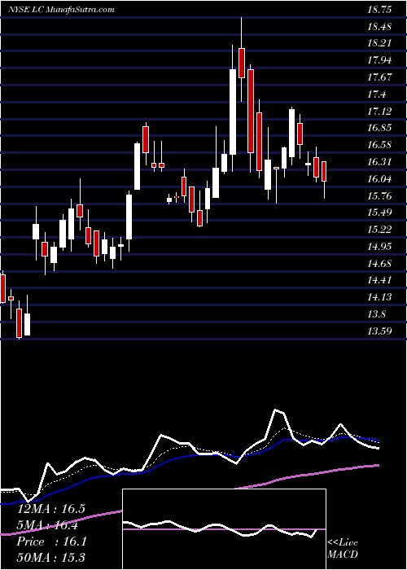Click the 12MA : 16.5 readout
407x570 pixels.
51,509
